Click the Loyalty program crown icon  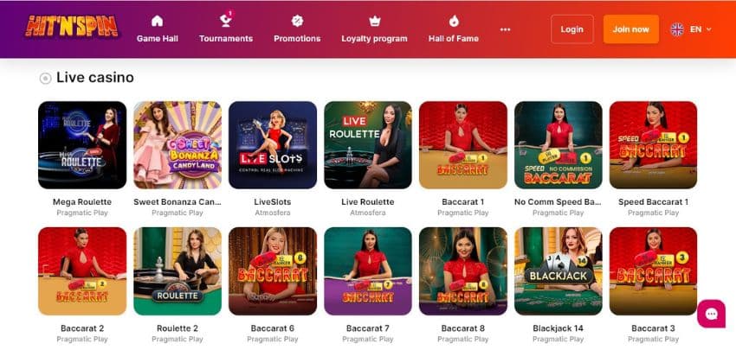(375, 21)
